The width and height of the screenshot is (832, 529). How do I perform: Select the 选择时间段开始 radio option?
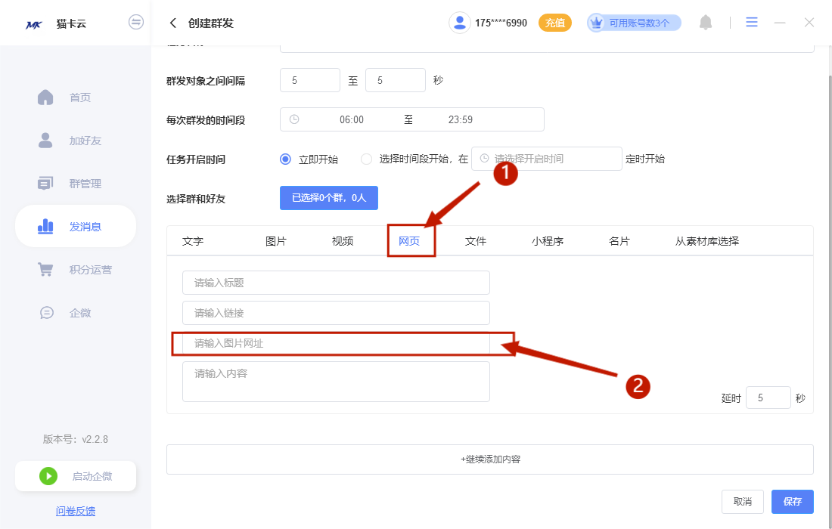(366, 159)
